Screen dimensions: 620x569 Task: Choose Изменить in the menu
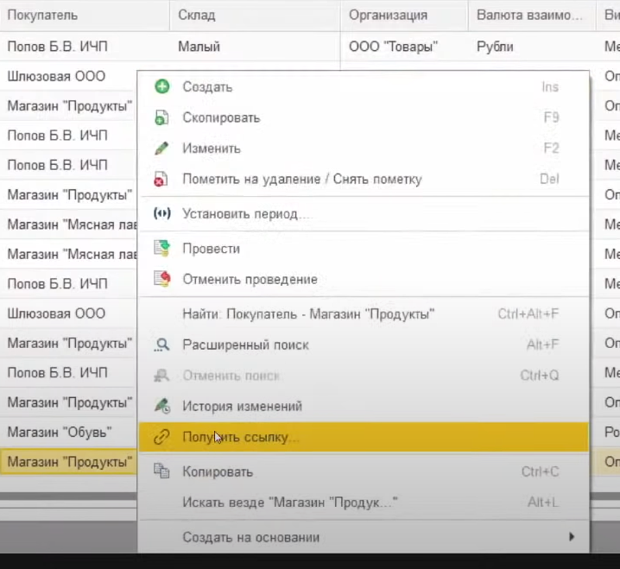(364, 149)
